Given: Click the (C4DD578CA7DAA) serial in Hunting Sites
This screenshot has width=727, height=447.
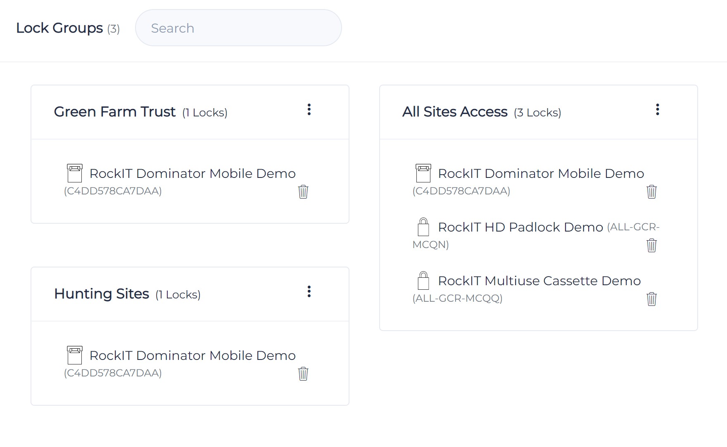Looking at the screenshot, I should 113,373.
